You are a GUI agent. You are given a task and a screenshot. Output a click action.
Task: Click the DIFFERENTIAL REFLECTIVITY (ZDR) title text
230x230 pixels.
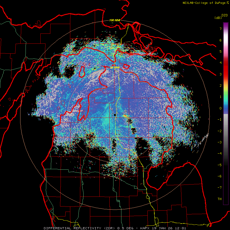80,228
